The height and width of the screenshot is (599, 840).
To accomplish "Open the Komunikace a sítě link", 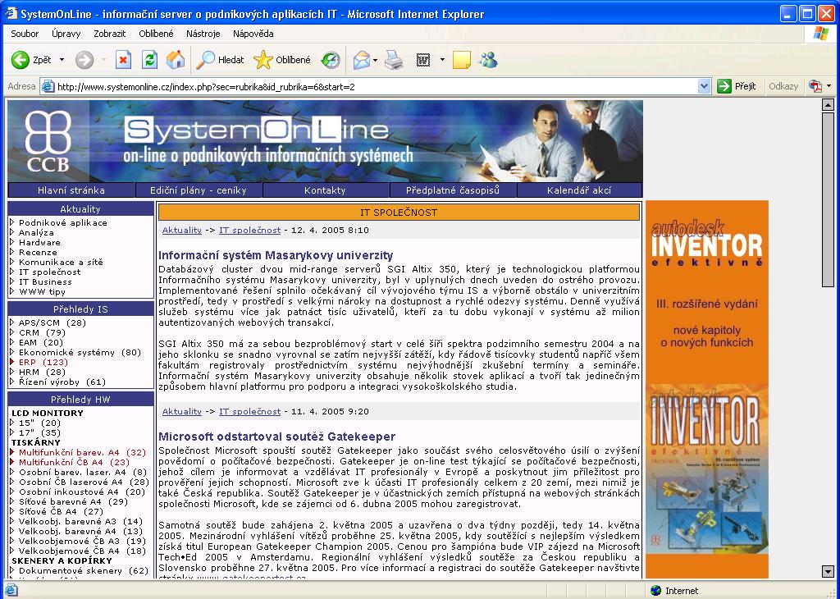I will pyautogui.click(x=61, y=262).
